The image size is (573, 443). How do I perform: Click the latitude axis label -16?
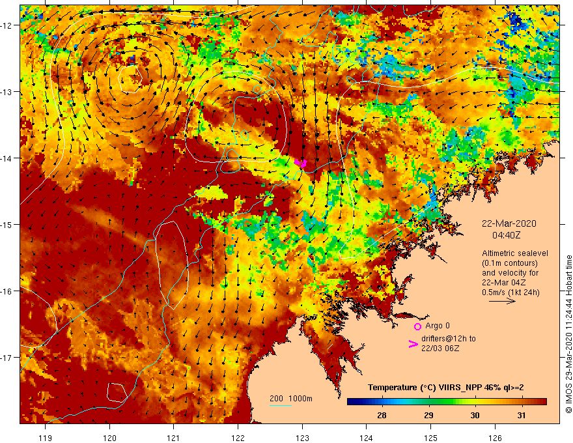(x=7, y=291)
